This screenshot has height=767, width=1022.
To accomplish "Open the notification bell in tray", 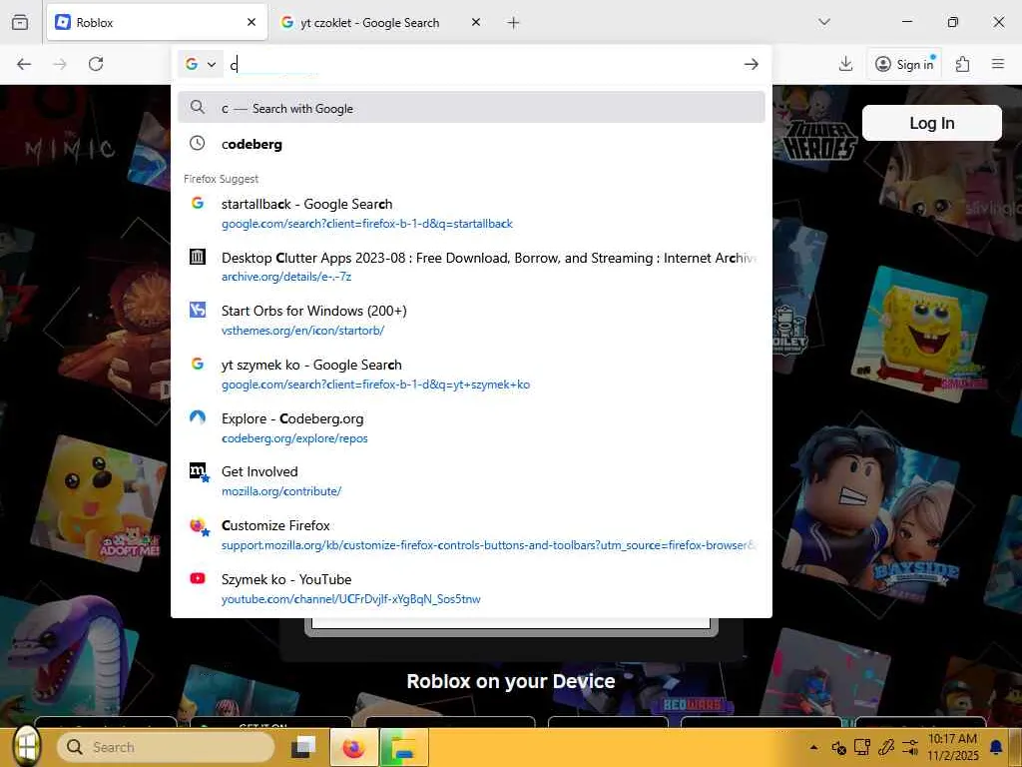I will [996, 747].
